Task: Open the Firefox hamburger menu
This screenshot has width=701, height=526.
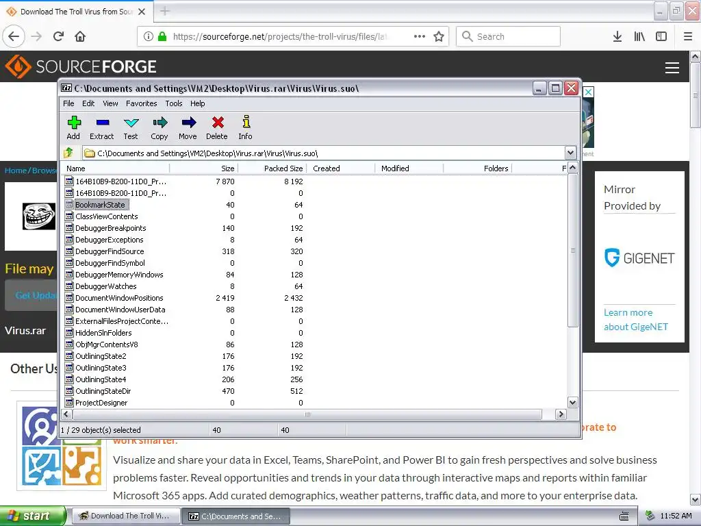Action: click(688, 36)
